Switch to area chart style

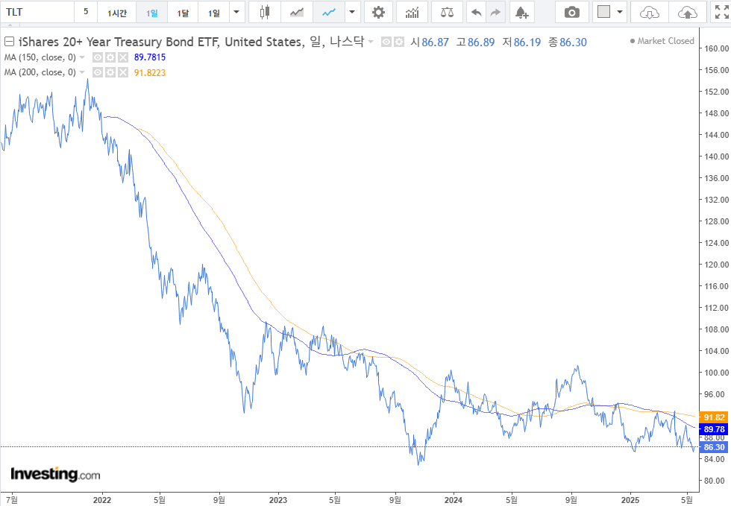[x=297, y=12]
